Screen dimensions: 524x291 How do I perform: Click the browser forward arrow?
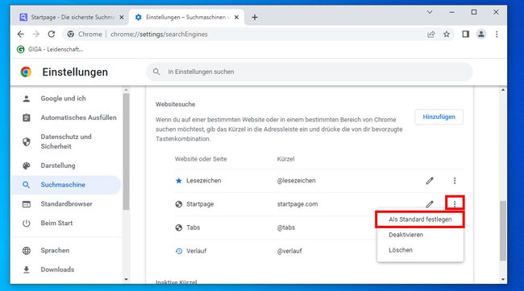pyautogui.click(x=36, y=34)
